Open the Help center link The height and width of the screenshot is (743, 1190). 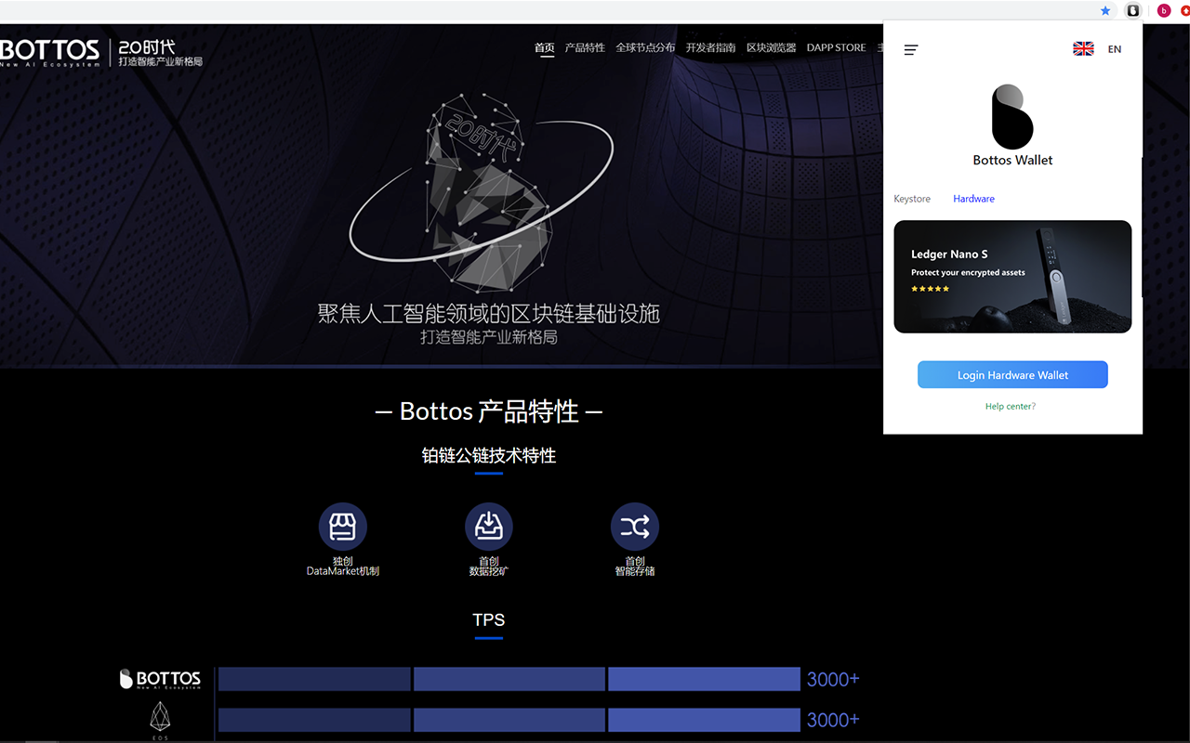coord(1010,406)
